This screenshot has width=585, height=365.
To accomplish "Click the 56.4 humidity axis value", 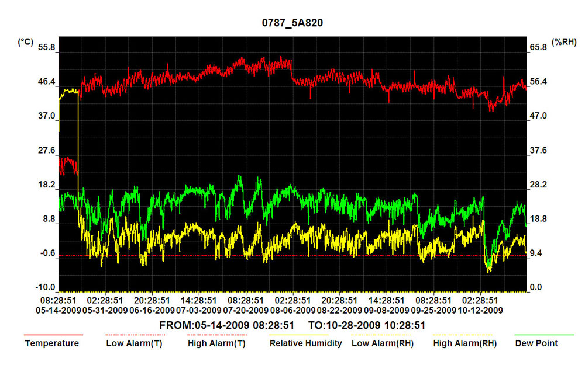I will [x=538, y=82].
